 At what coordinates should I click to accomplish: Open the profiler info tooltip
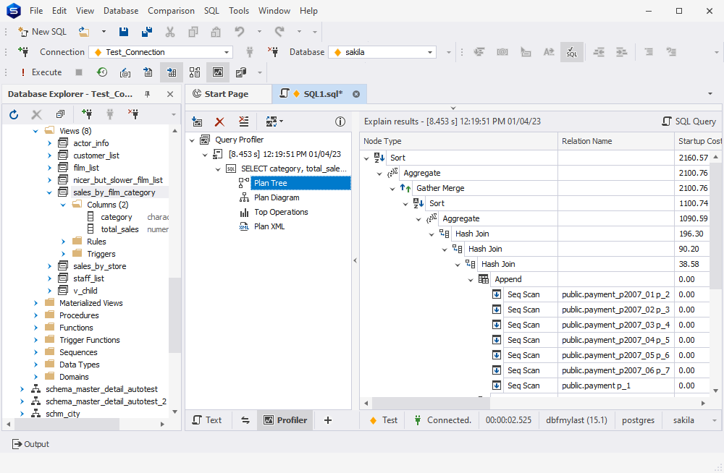pyautogui.click(x=340, y=122)
